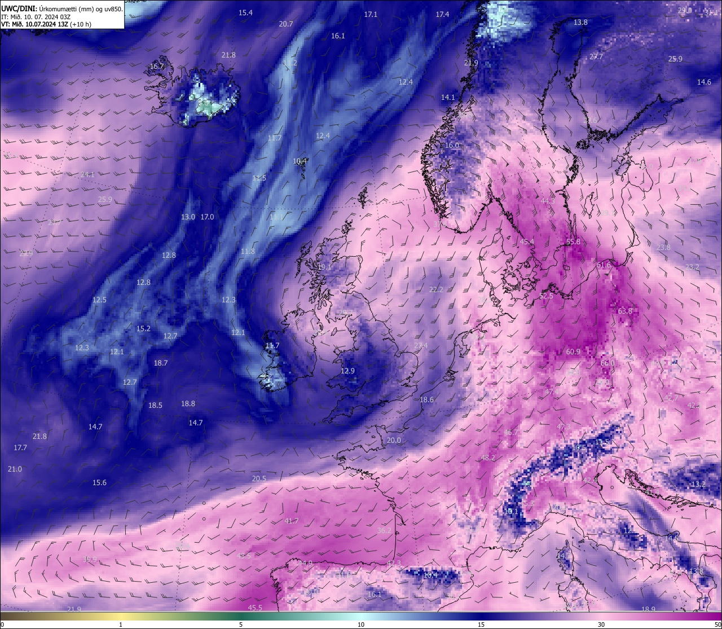Select the 17.7 value at left edge
Screen dimensions: 722x629
[20, 447]
